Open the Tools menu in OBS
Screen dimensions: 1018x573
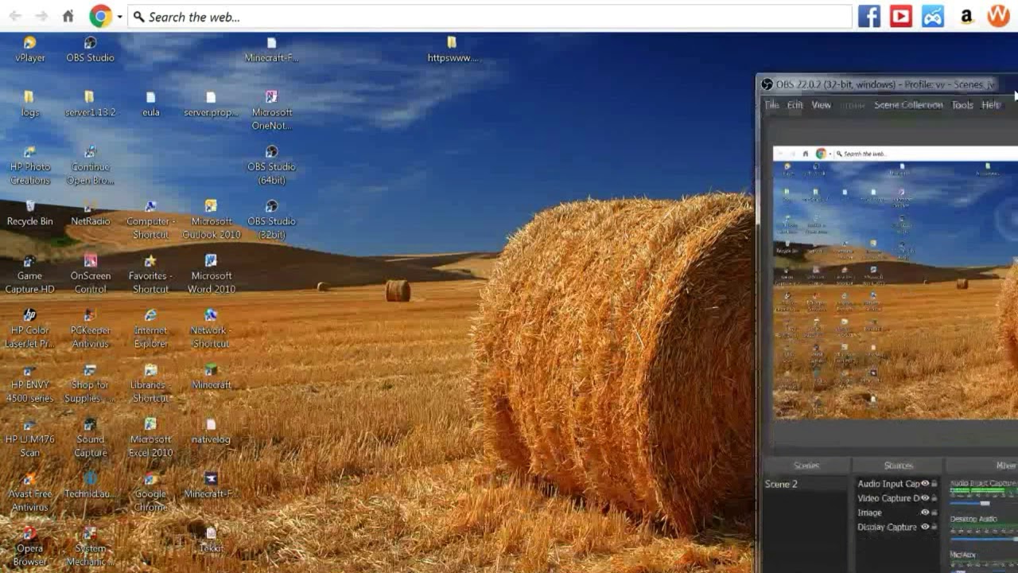(962, 105)
